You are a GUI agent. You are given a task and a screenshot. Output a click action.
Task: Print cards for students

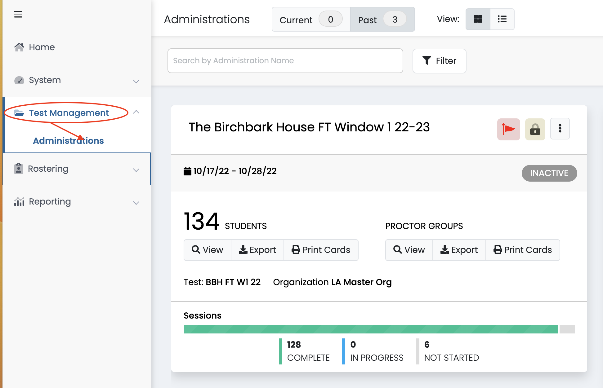(321, 250)
